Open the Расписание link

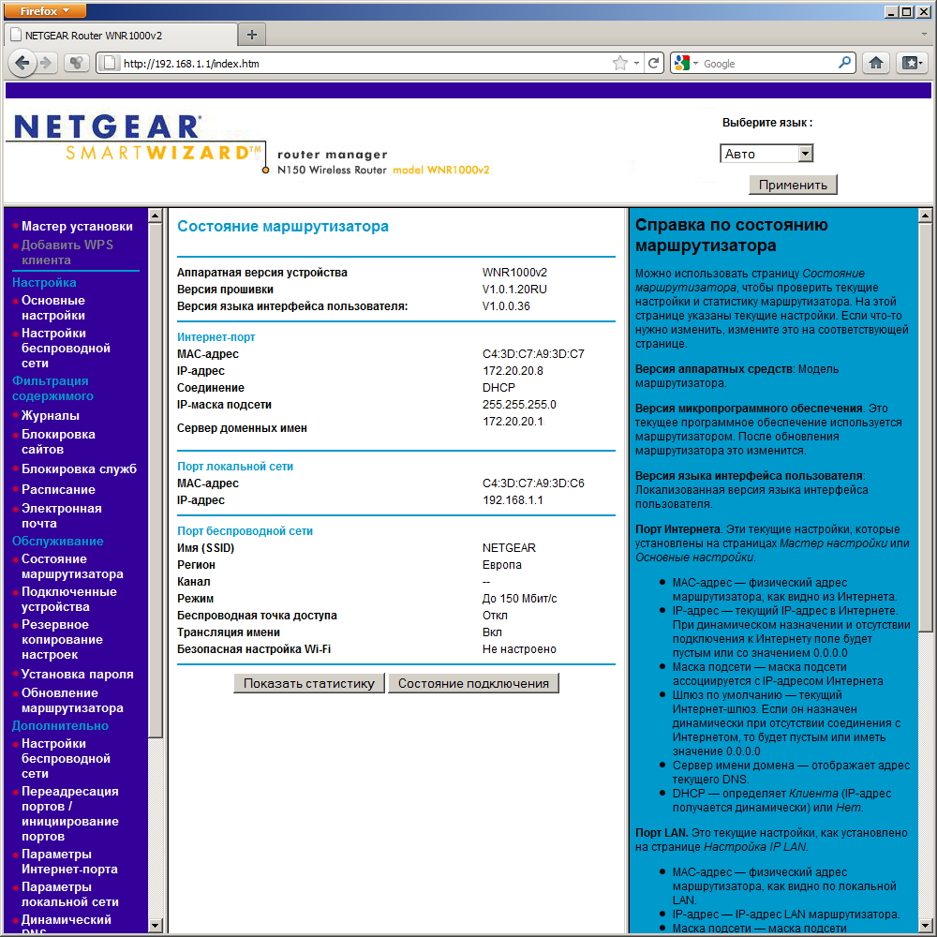coord(58,489)
